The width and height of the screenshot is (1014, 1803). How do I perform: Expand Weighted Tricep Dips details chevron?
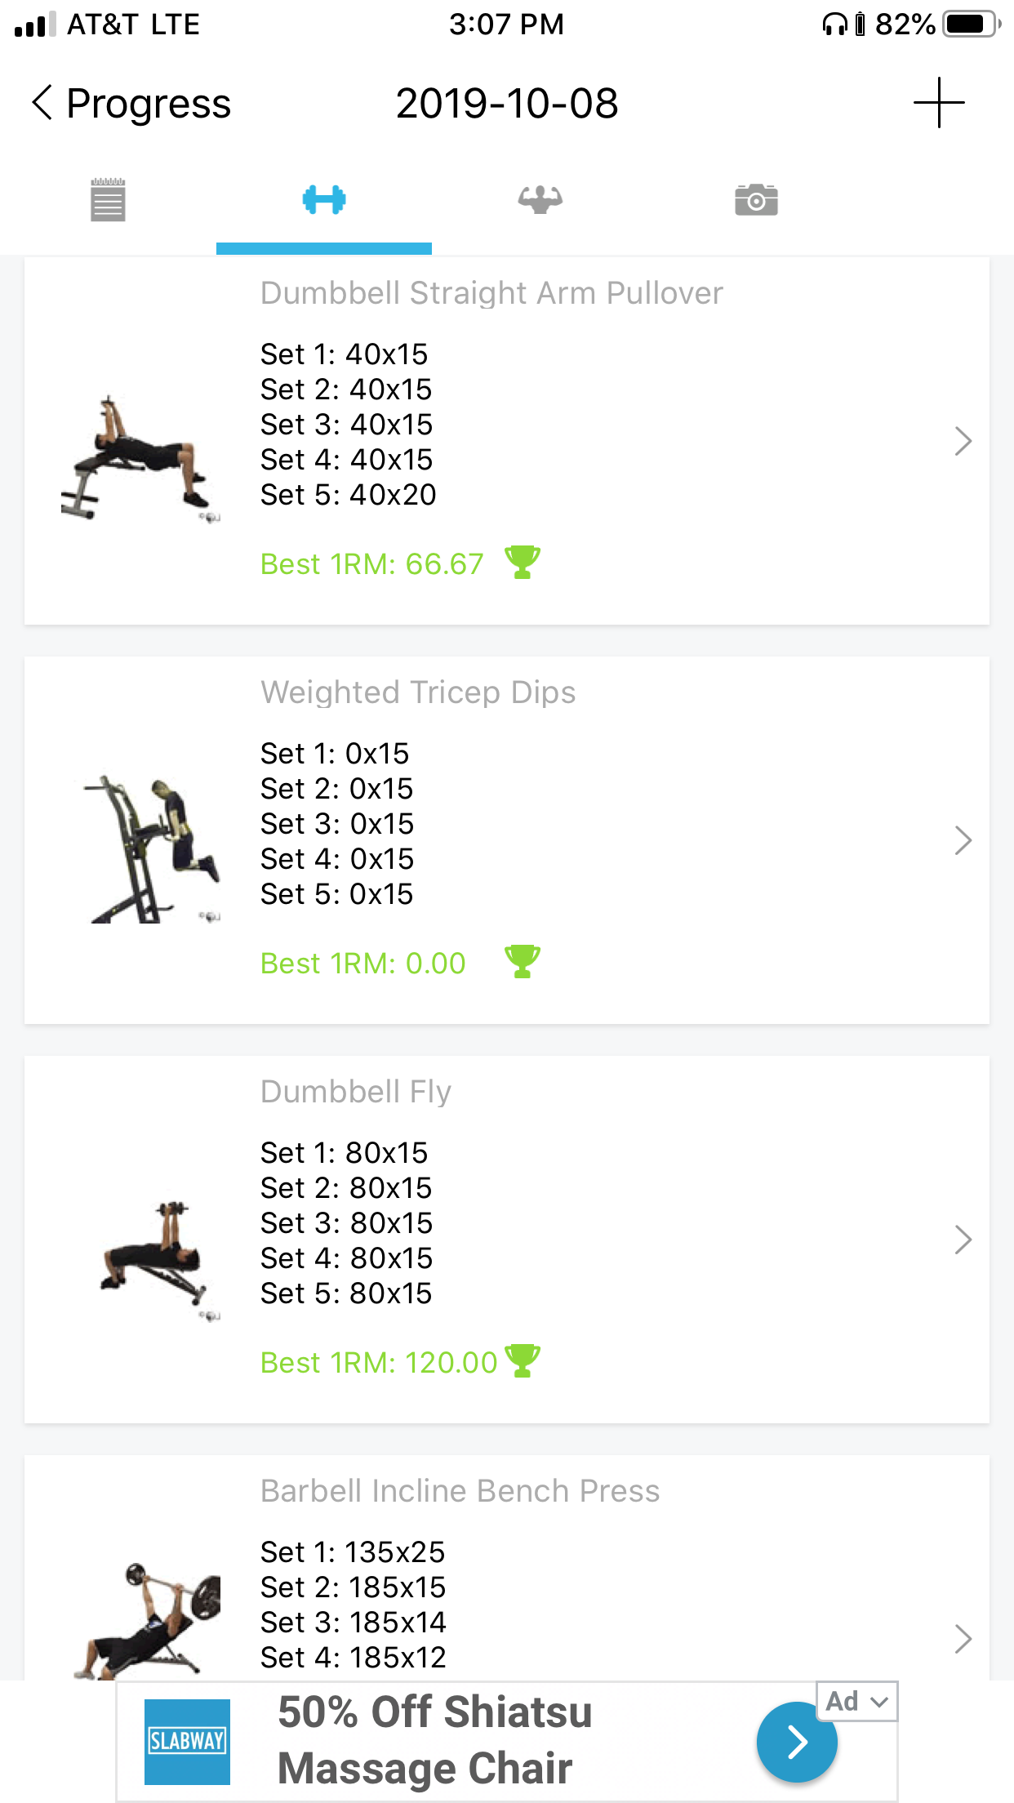pyautogui.click(x=963, y=840)
